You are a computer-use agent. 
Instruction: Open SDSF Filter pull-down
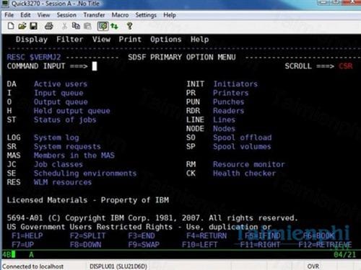(x=70, y=39)
